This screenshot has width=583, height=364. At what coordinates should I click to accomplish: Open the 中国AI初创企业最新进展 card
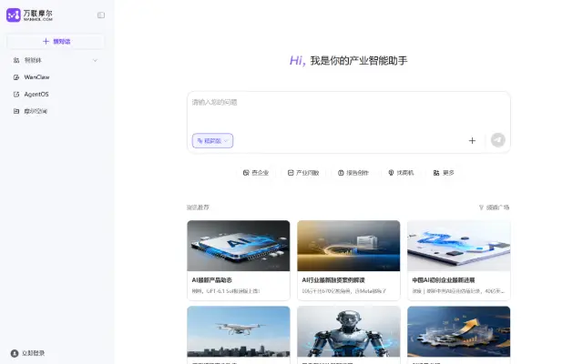coord(458,260)
